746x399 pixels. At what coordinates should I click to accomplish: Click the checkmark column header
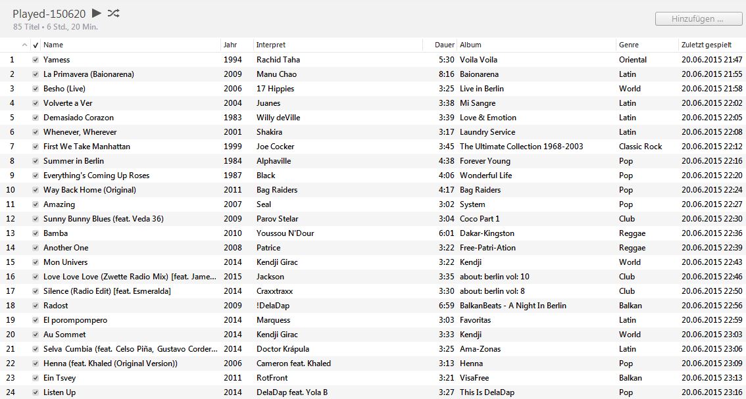tap(36, 45)
